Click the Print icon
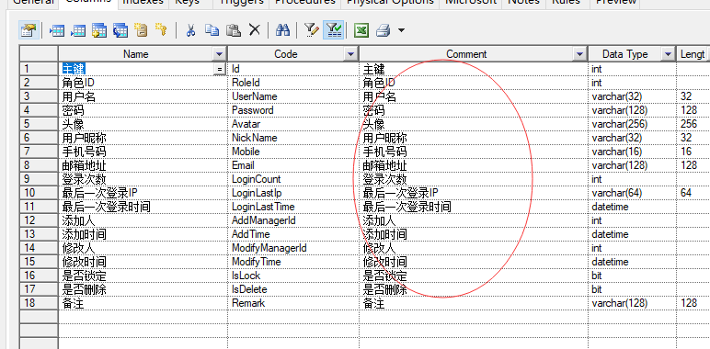Image resolution: width=710 pixels, height=349 pixels. tap(384, 30)
